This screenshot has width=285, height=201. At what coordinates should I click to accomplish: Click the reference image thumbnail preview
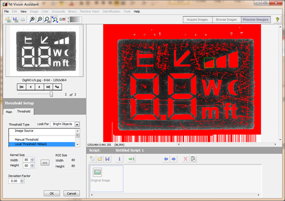click(x=44, y=51)
